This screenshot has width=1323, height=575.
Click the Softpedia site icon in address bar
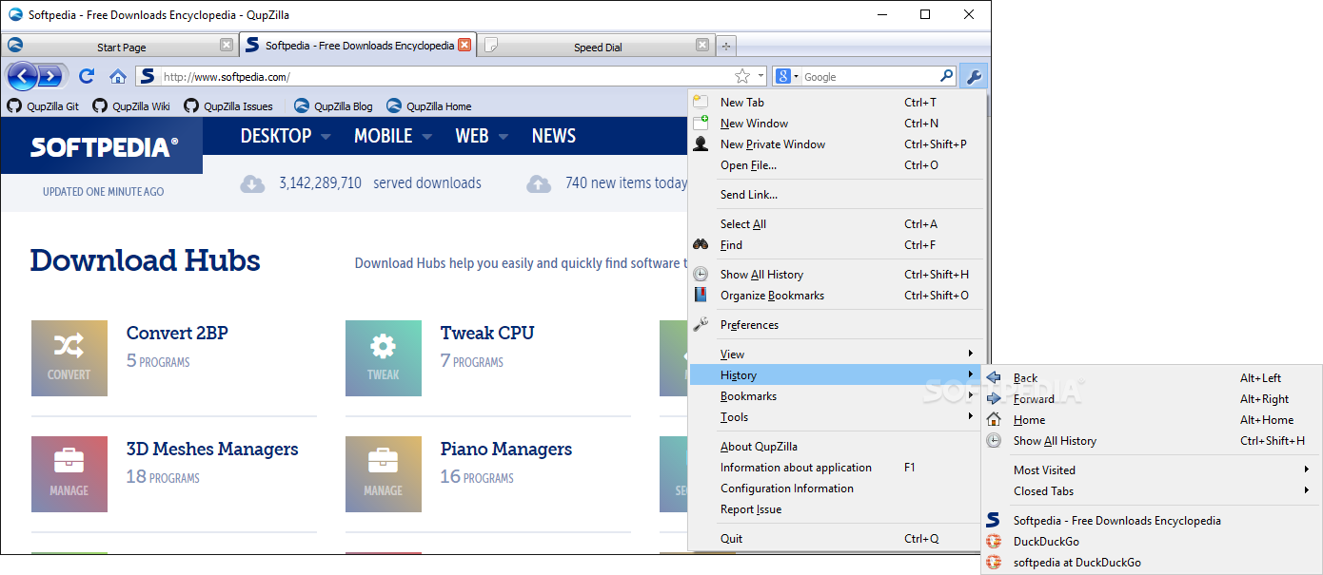pyautogui.click(x=147, y=76)
